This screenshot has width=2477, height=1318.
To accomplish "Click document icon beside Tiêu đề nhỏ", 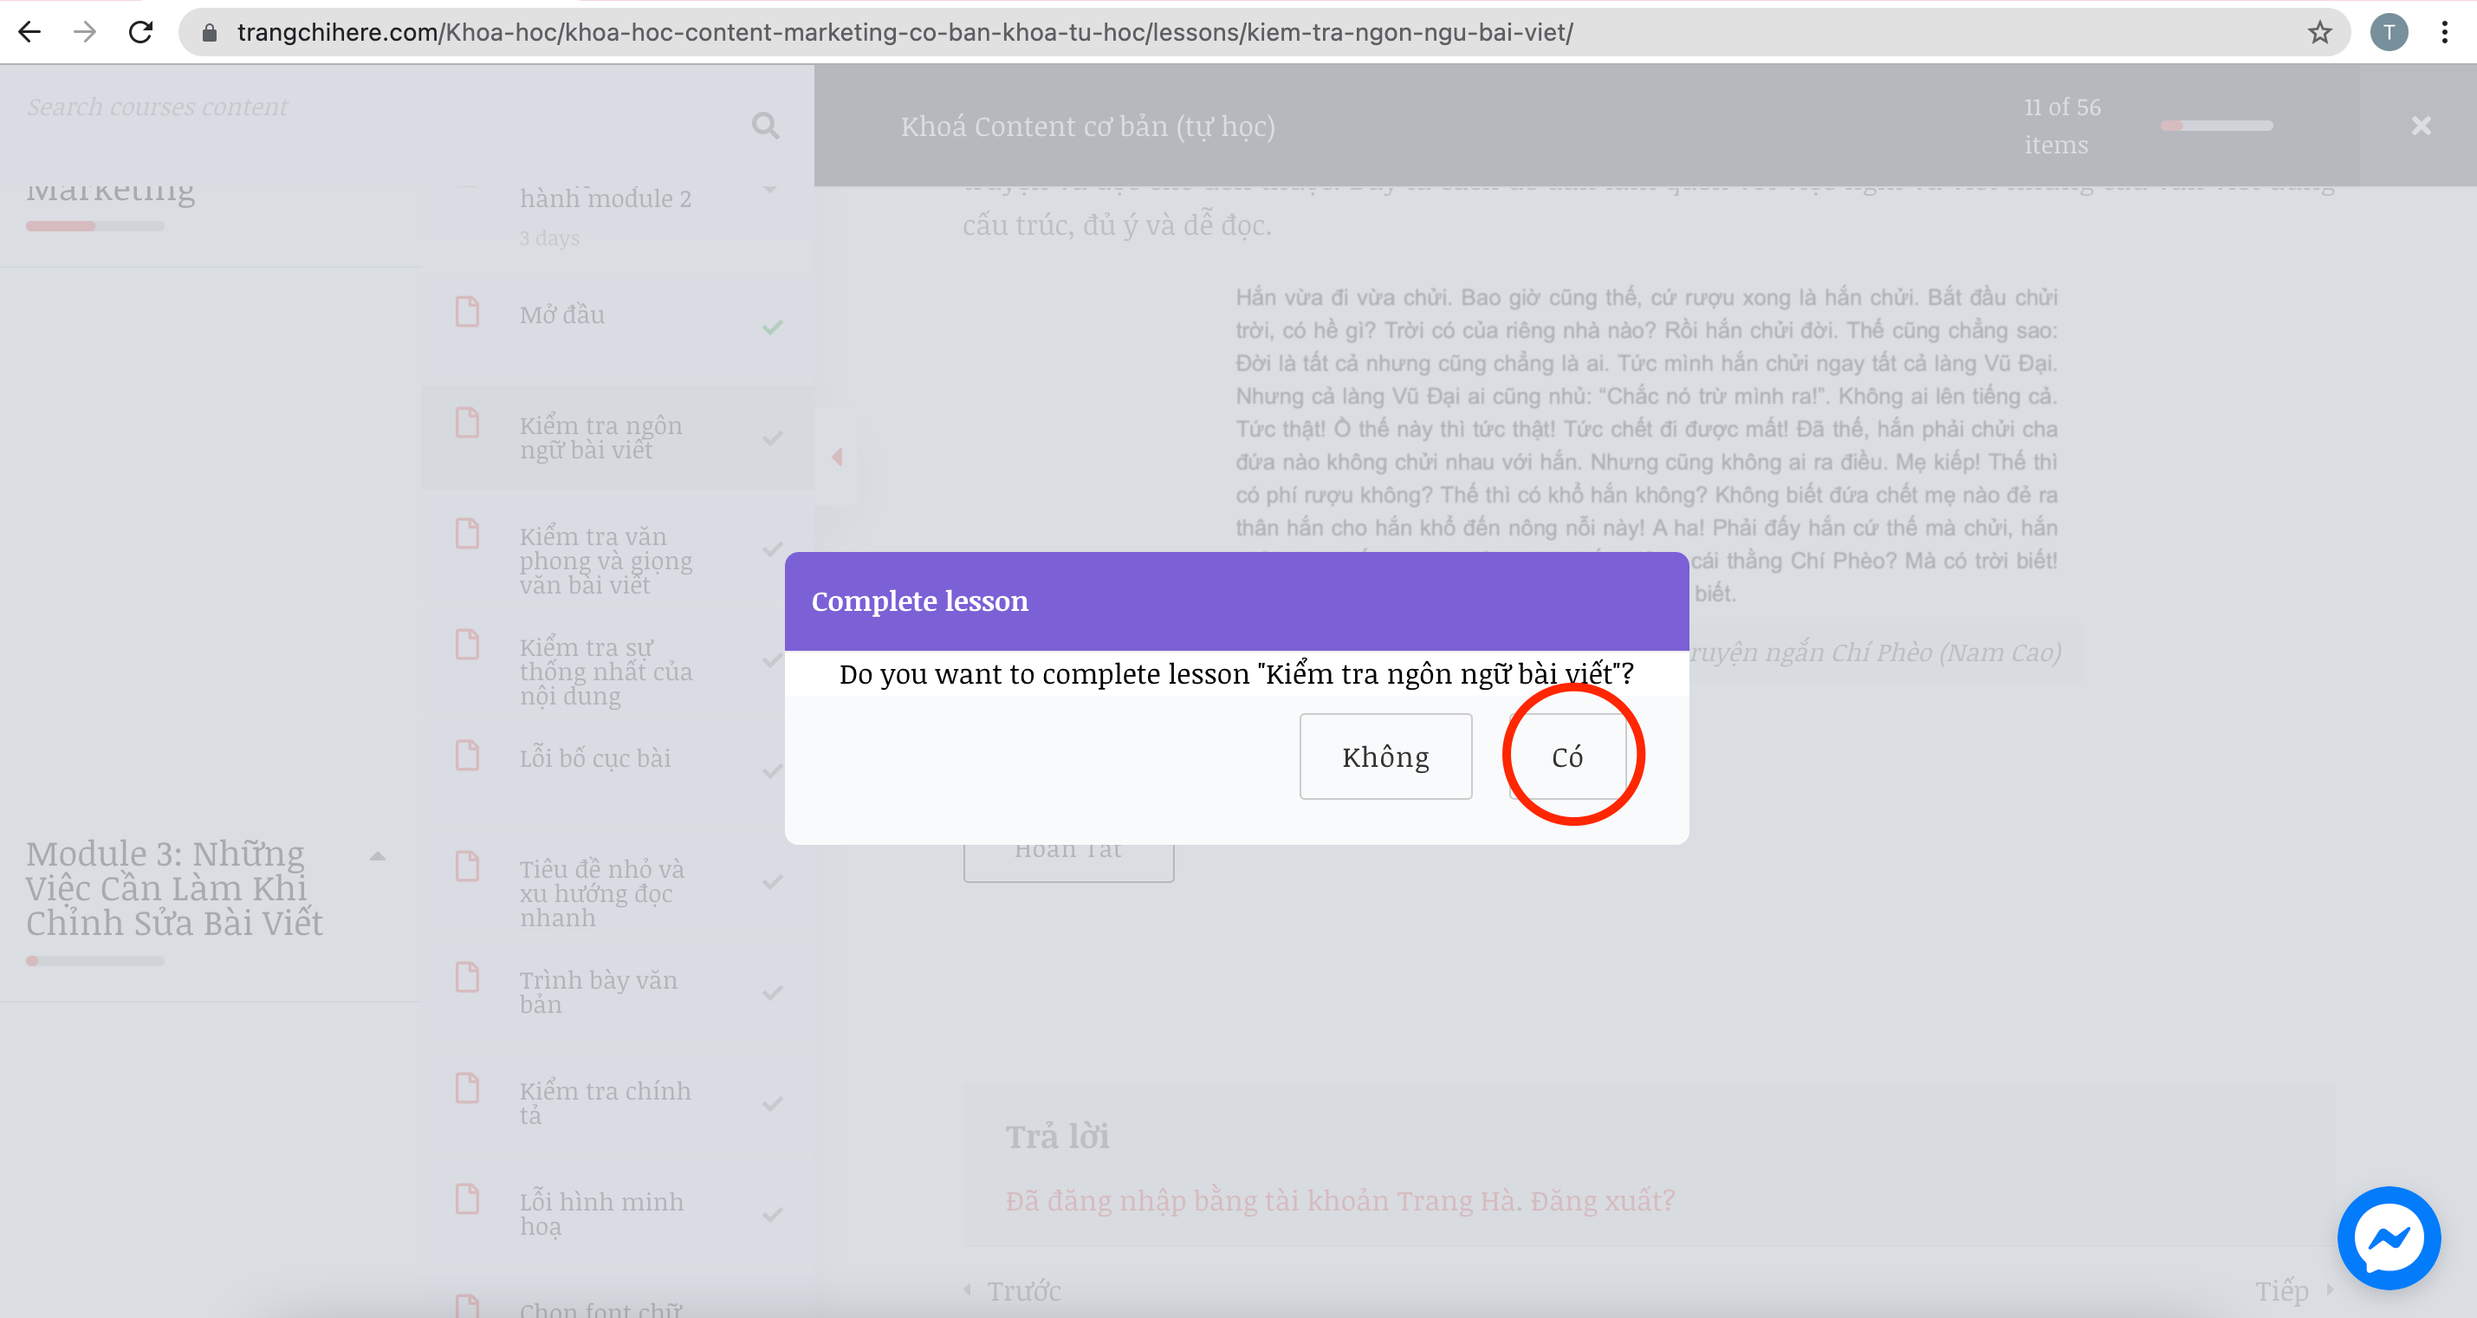I will tap(467, 866).
